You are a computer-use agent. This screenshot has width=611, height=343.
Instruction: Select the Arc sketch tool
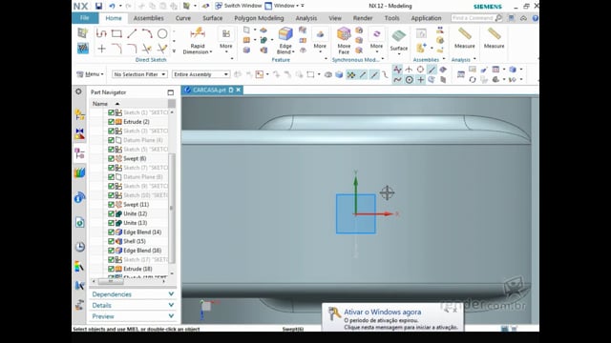(x=147, y=33)
